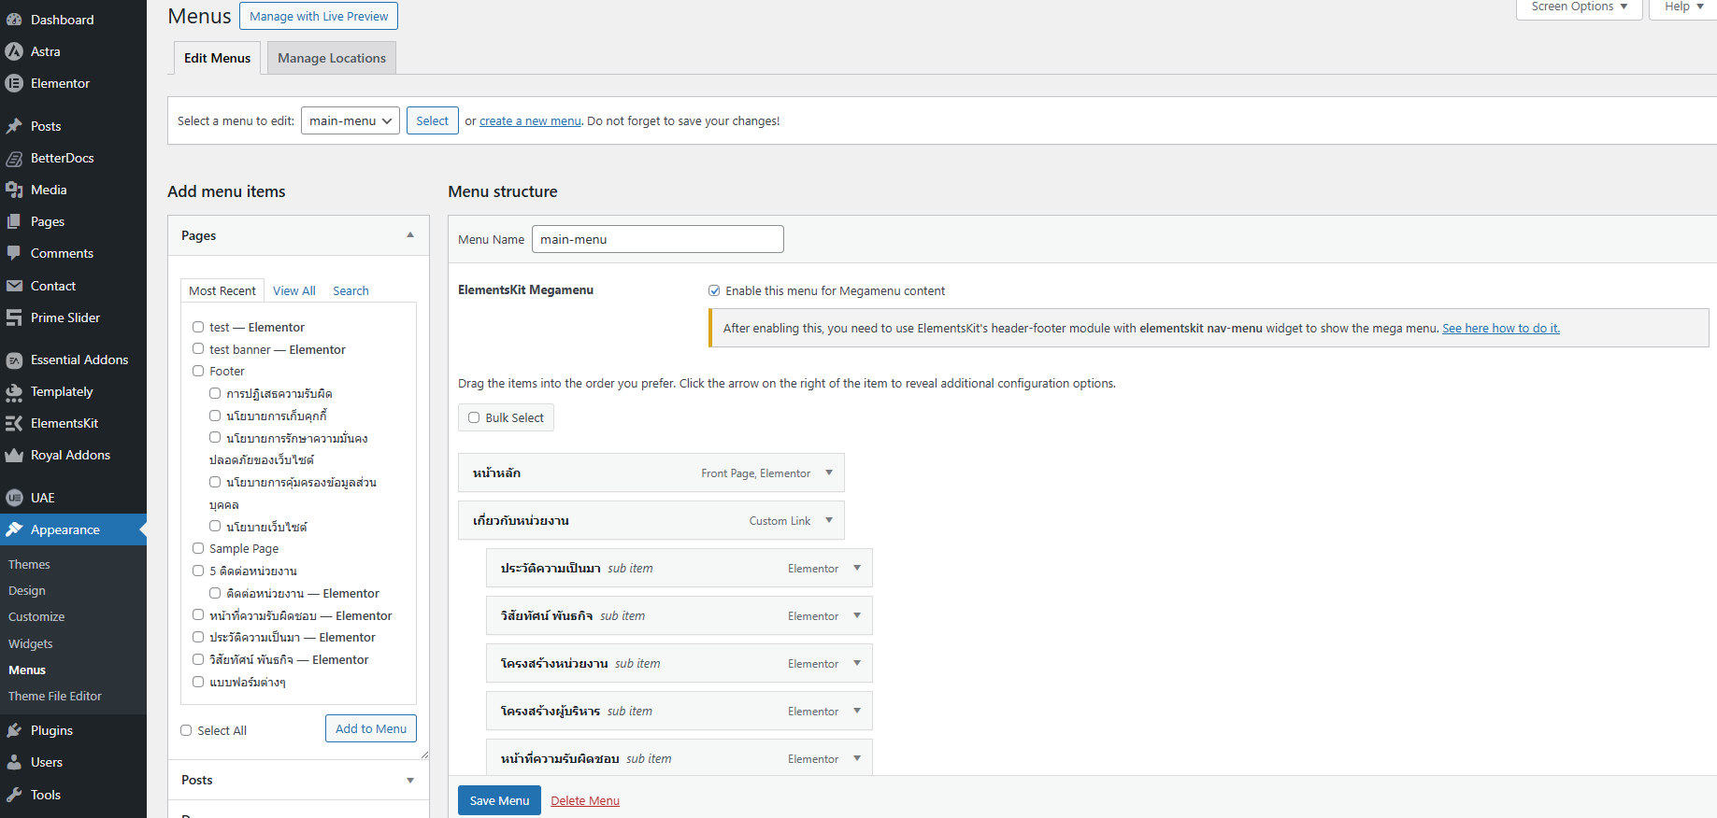Open BetterDocs icon in sidebar
This screenshot has width=1717, height=818.
pyautogui.click(x=14, y=158)
